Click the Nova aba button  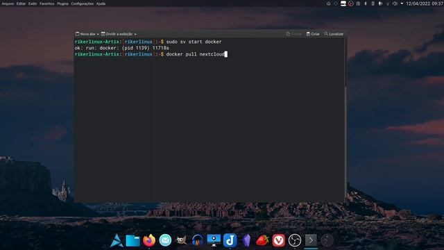pyautogui.click(x=85, y=34)
